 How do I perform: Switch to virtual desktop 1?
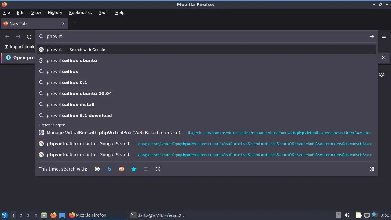13,215
